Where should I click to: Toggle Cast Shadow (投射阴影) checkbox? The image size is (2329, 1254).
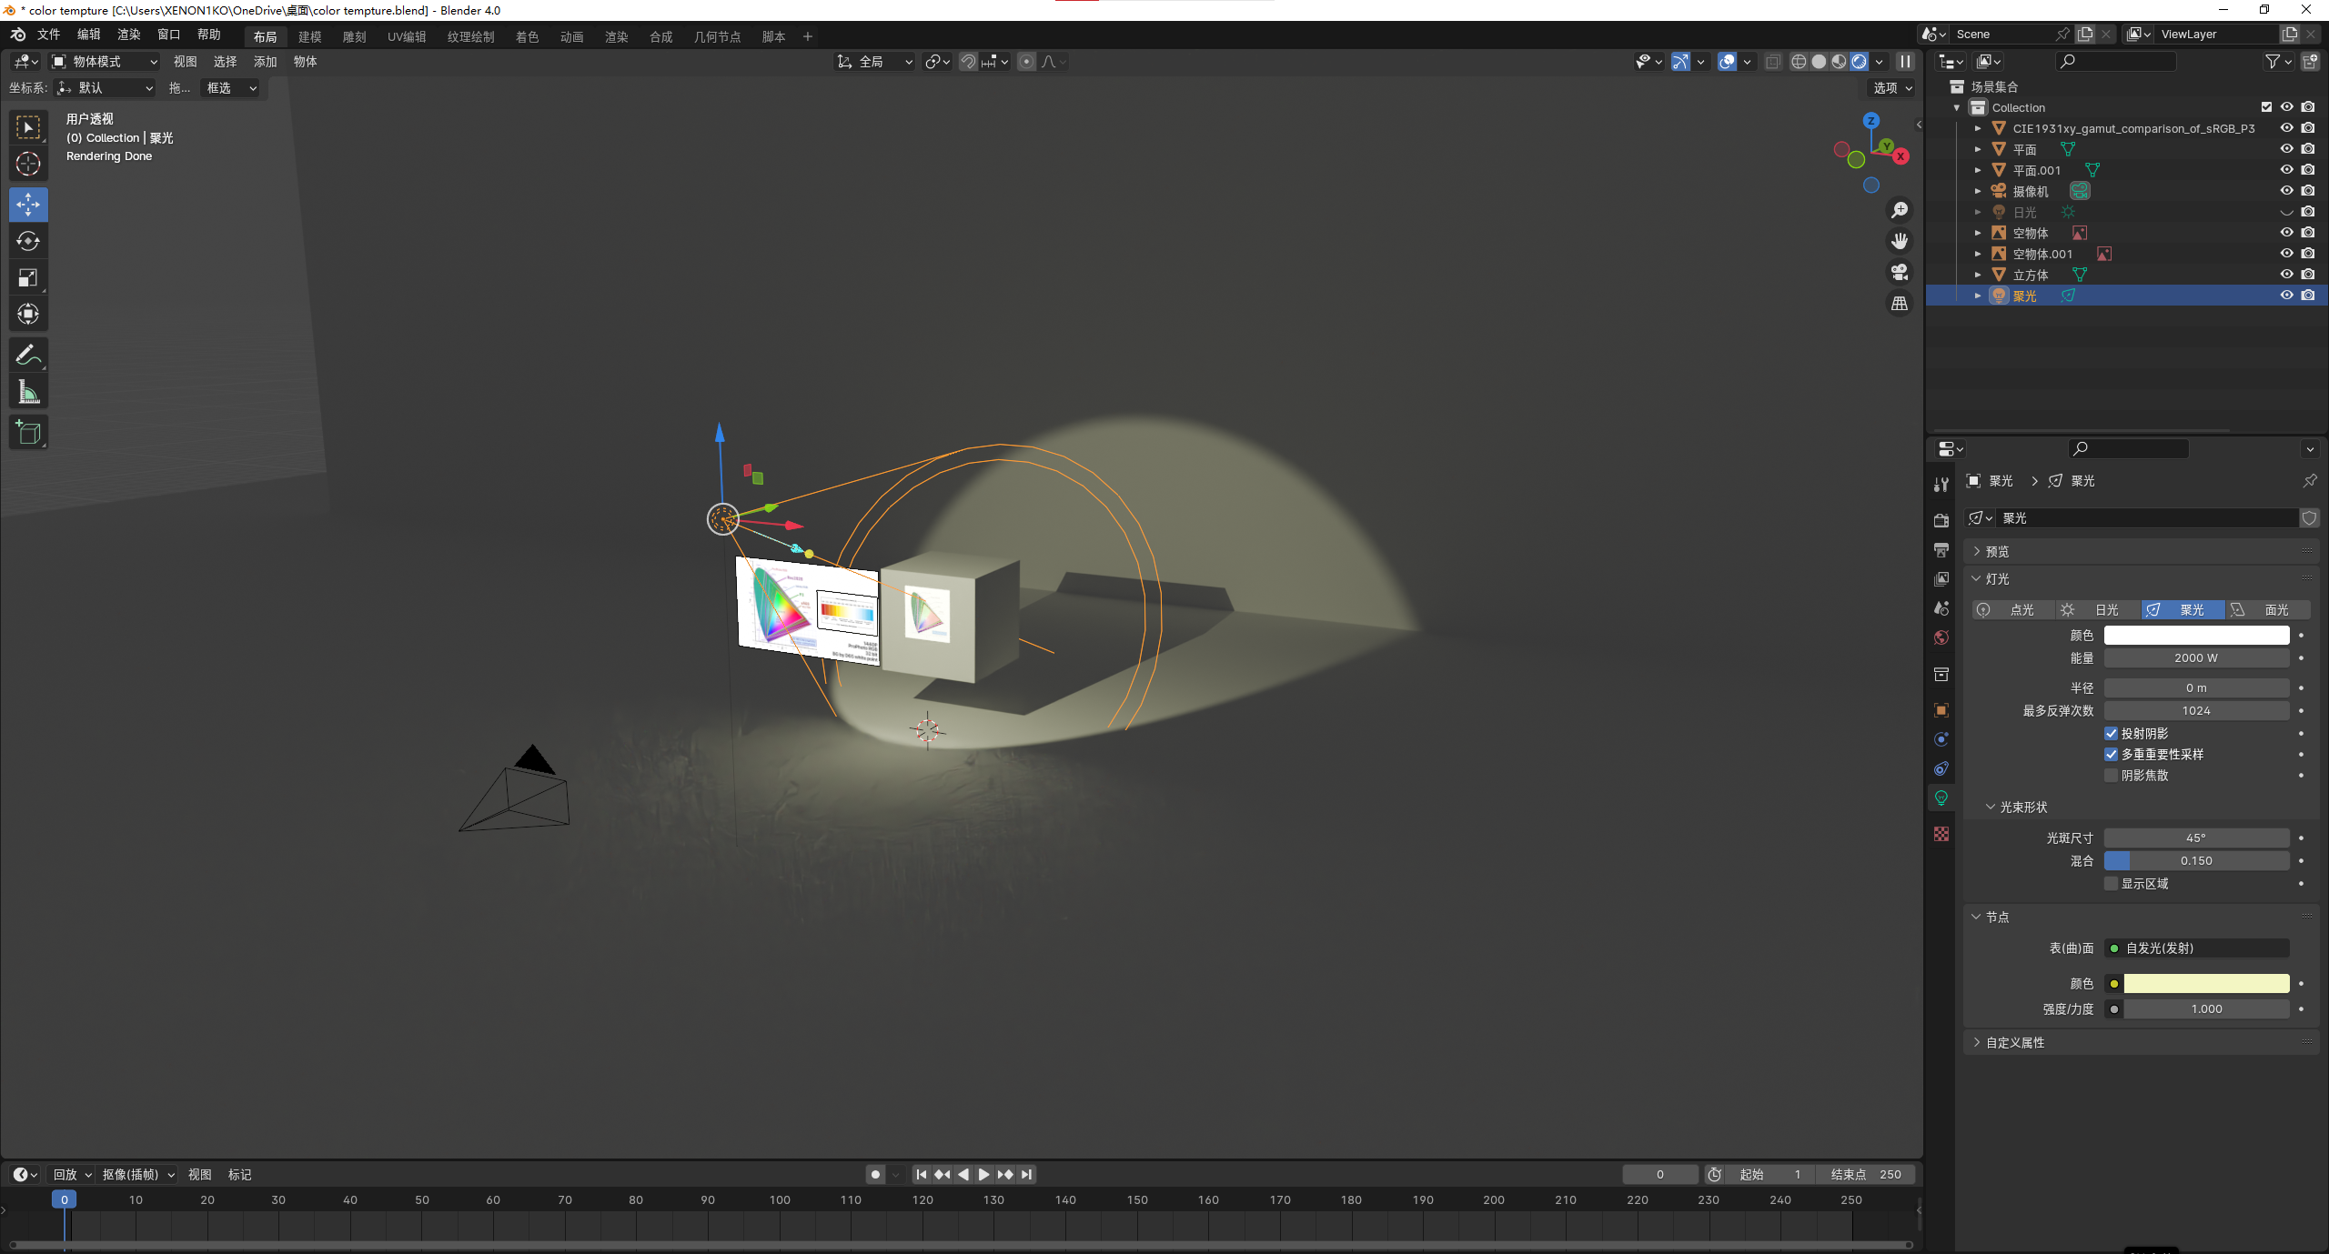2112,734
